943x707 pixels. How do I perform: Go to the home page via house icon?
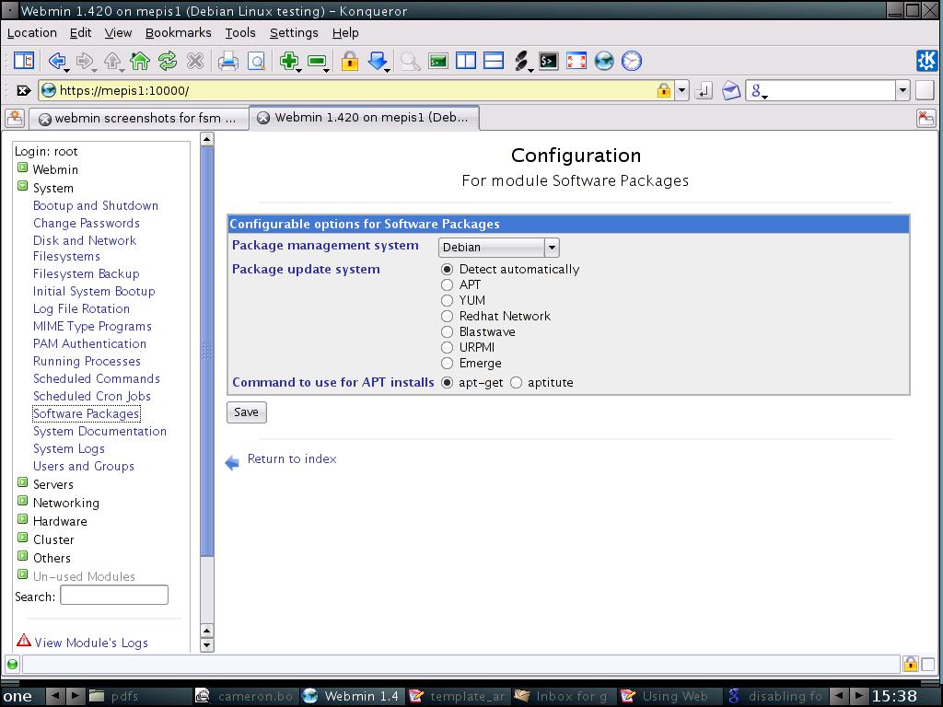(140, 61)
